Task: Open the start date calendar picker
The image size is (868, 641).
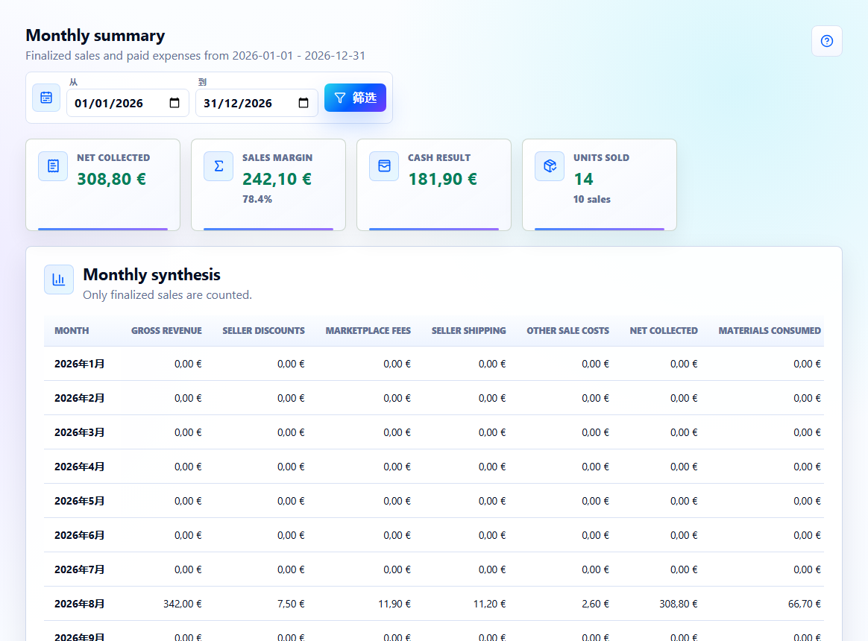Action: pyautogui.click(x=174, y=103)
